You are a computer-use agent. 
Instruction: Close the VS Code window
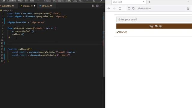coord(101,1)
